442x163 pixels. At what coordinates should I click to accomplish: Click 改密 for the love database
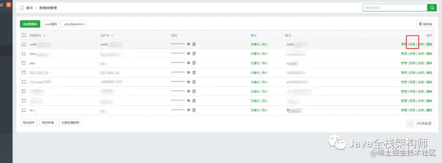coord(421,54)
